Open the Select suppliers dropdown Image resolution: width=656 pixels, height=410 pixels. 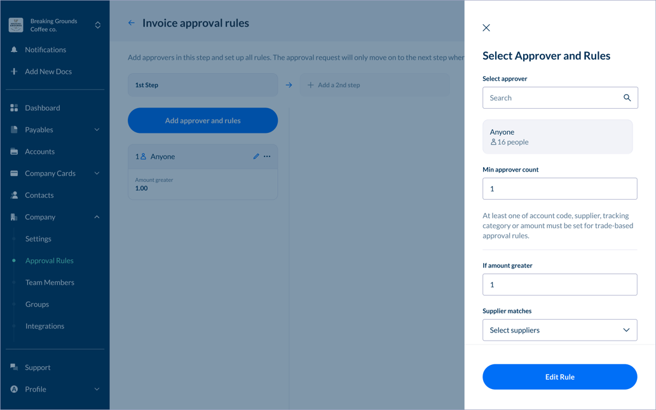pos(559,330)
